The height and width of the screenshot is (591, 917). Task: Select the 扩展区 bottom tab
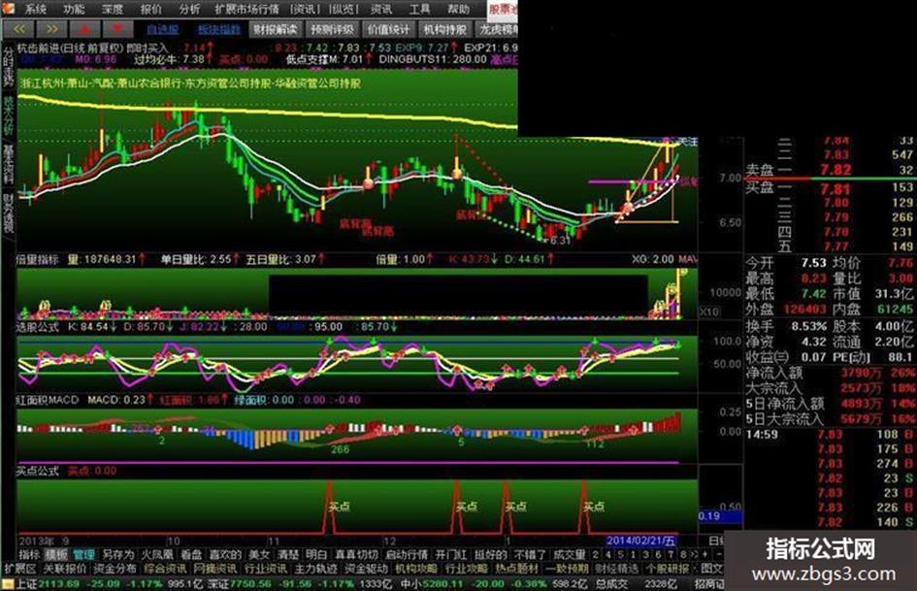coord(20,568)
